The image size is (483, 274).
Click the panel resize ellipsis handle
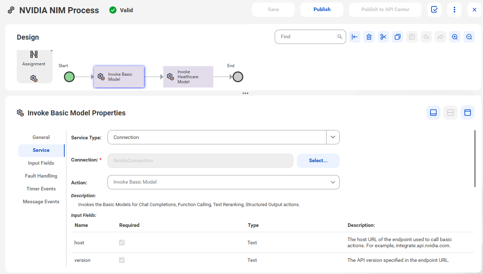[245, 93]
